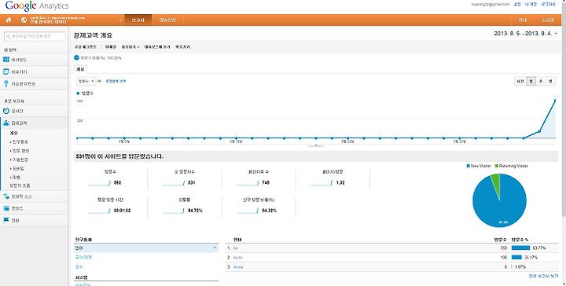Image resolution: width=566 pixels, height=286 pixels.
Task: Click in the report search field
Action: (35, 36)
